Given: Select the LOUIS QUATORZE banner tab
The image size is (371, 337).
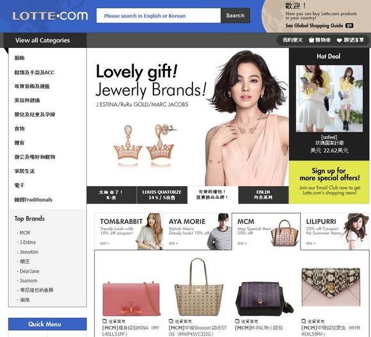Looking at the screenshot, I should point(162,195).
